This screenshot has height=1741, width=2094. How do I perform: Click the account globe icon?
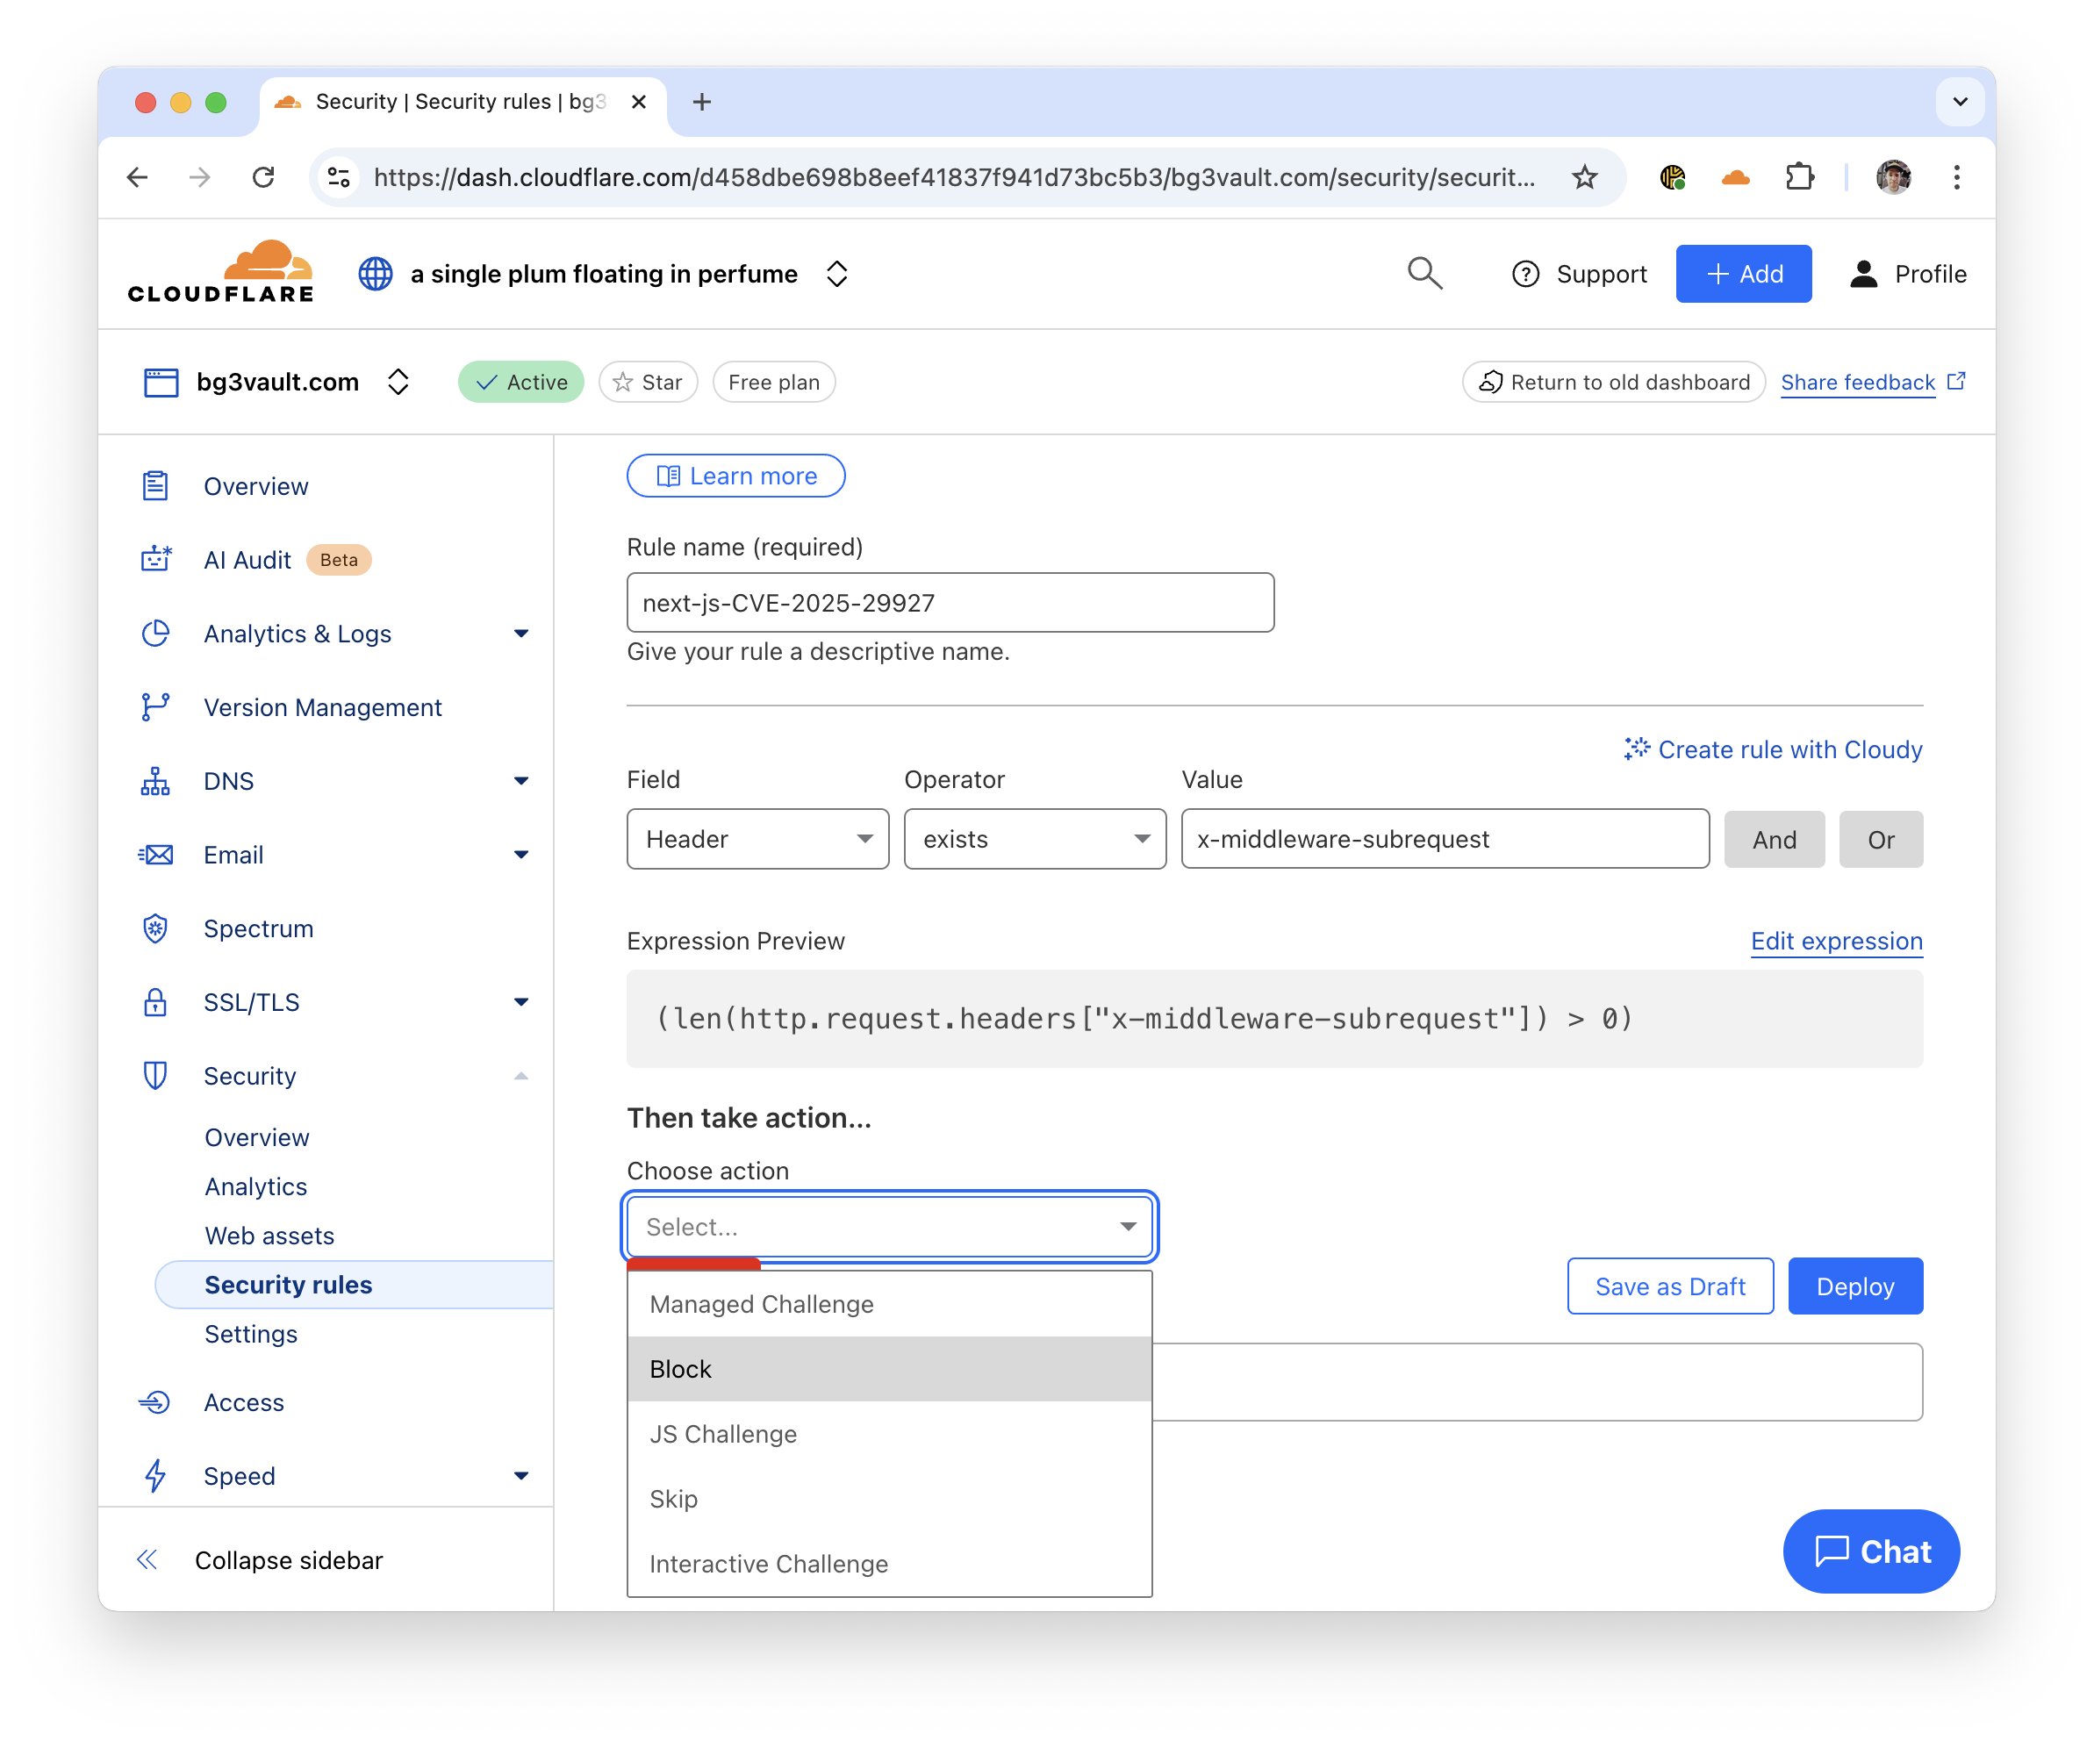tap(376, 273)
